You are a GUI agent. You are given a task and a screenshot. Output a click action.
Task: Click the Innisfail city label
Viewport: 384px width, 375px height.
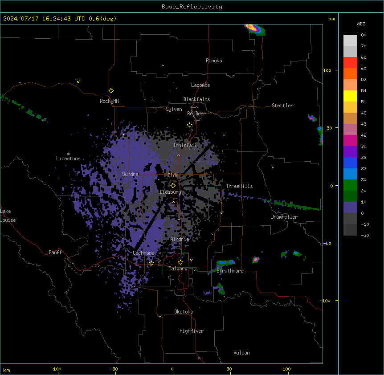pos(185,145)
